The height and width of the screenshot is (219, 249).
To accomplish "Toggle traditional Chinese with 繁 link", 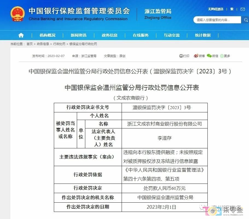I will click(232, 9).
